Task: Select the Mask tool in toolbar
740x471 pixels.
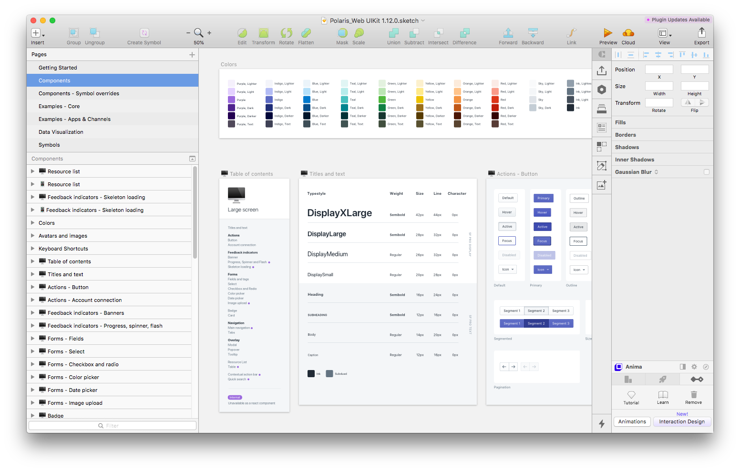Action: pos(342,33)
